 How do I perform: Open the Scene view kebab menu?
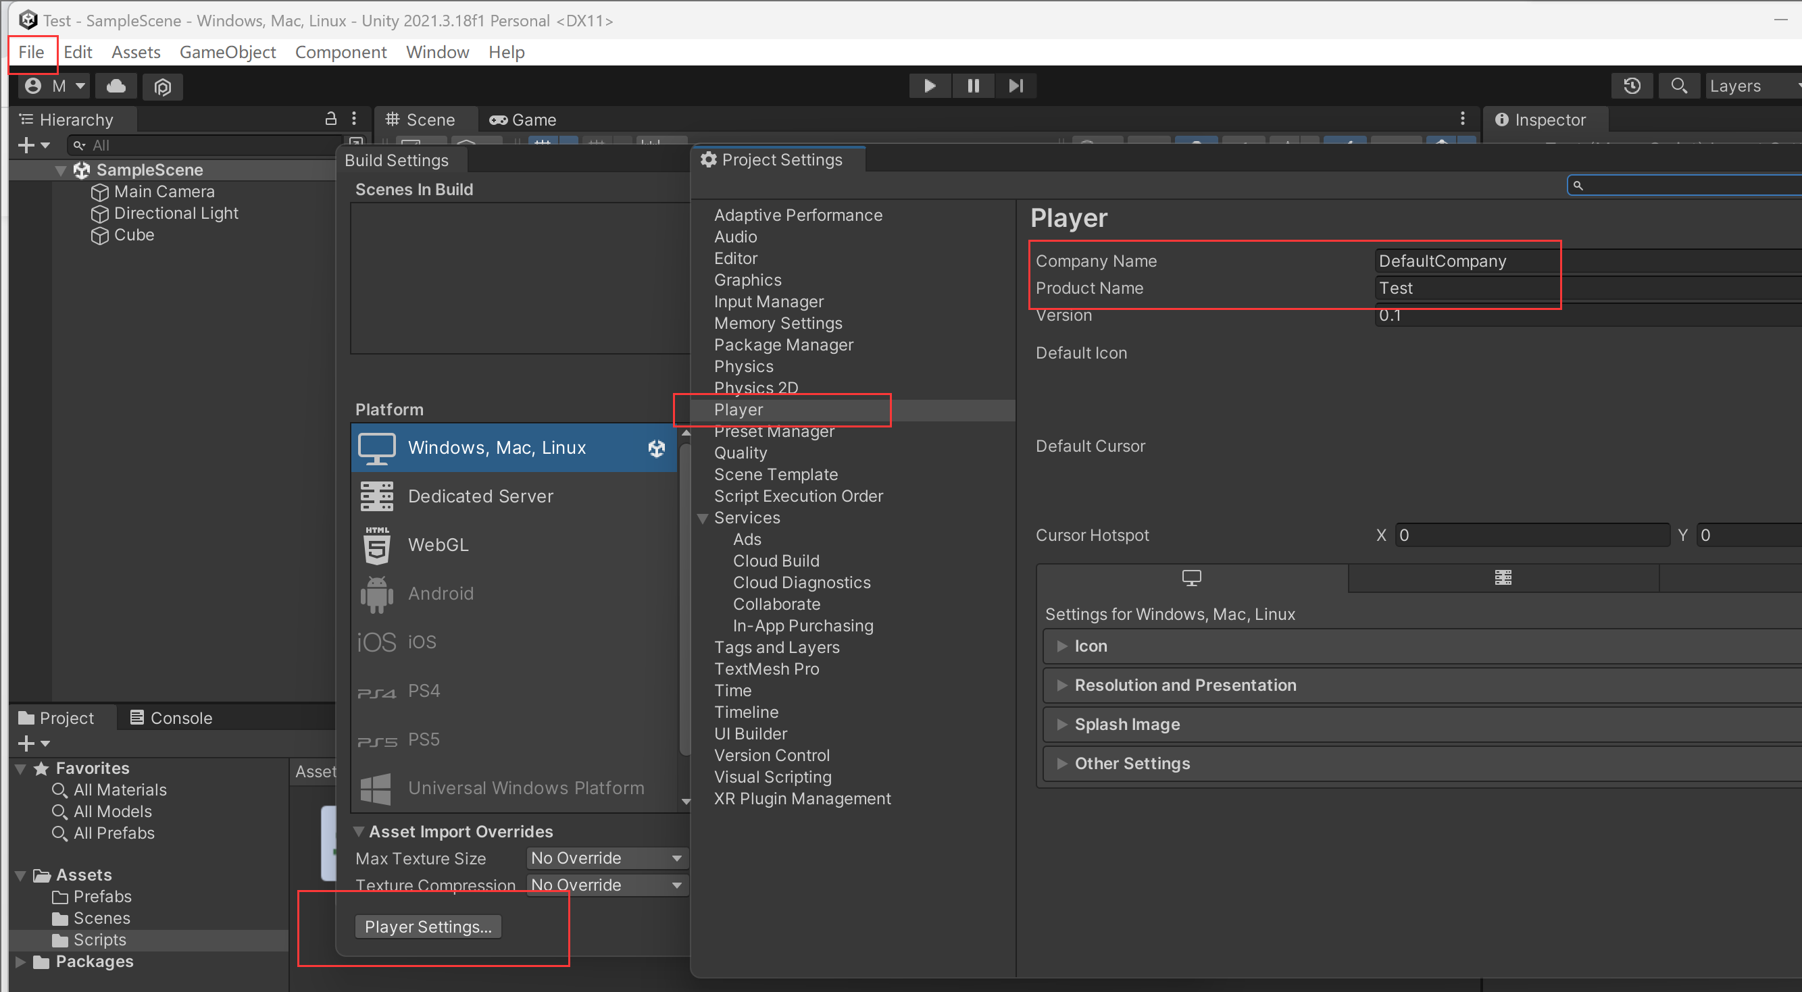1463,118
